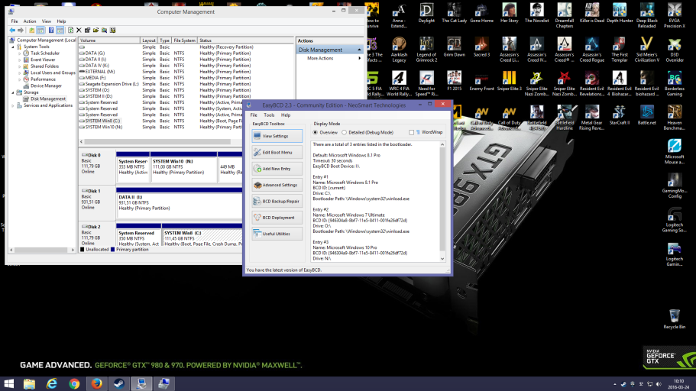
Task: Expand Services and Applications tree node
Action: point(13,105)
